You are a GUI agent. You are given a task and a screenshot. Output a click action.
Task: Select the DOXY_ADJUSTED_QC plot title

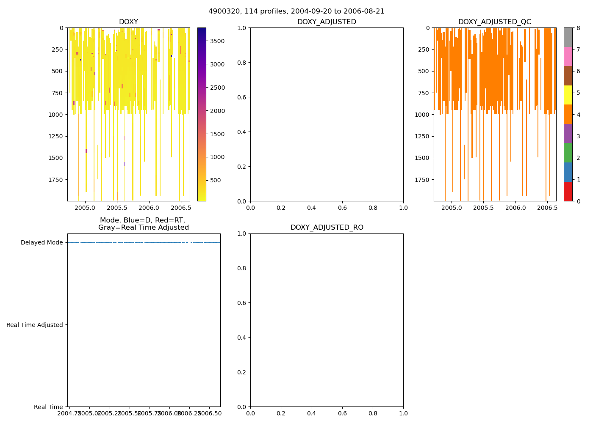[x=494, y=22]
